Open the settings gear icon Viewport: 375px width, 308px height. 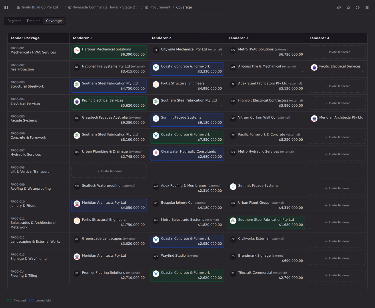coord(367,7)
